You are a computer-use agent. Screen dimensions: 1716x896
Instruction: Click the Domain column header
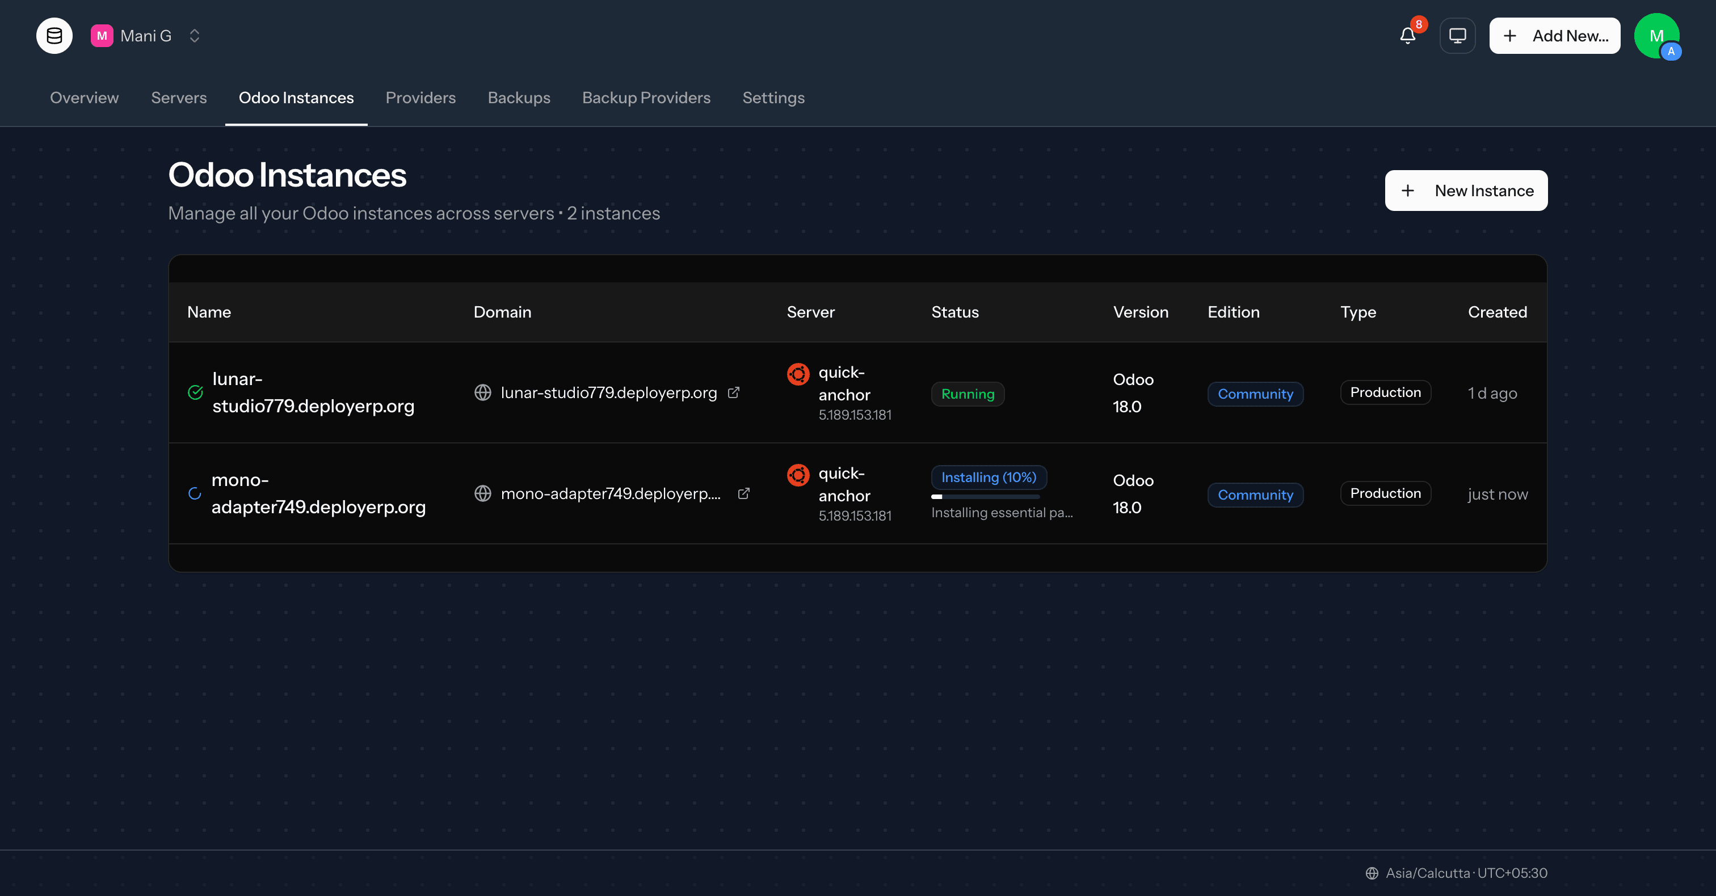[x=502, y=312]
